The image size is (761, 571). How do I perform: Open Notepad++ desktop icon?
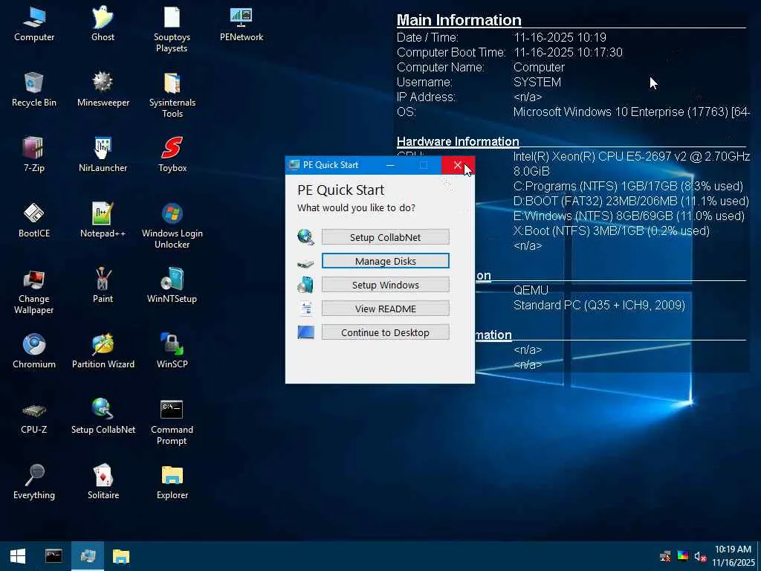(x=103, y=221)
